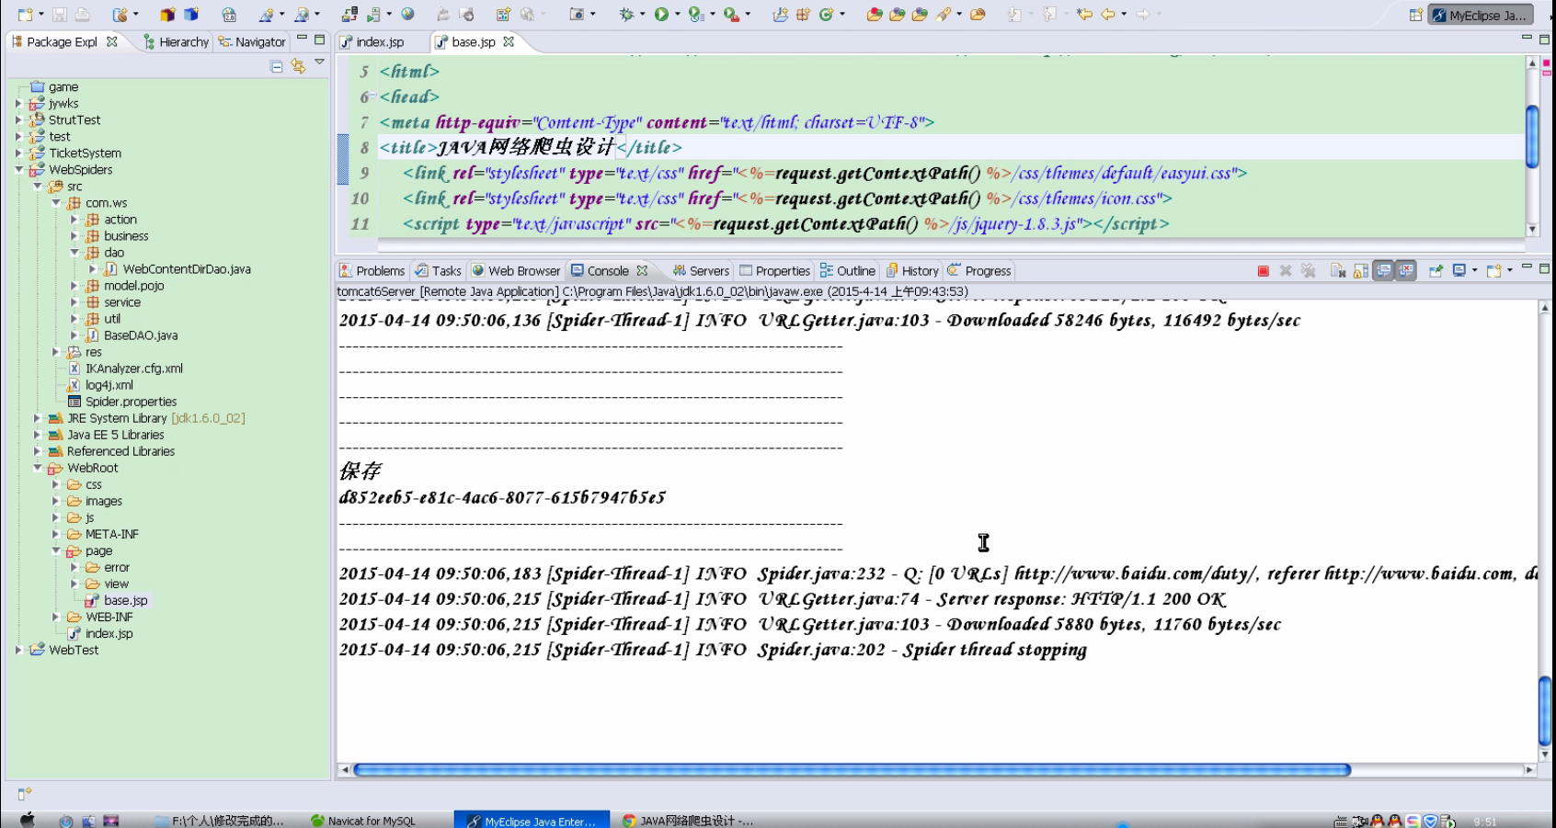Image resolution: width=1556 pixels, height=828 pixels.
Task: Expand the action package node
Action: click(x=74, y=220)
